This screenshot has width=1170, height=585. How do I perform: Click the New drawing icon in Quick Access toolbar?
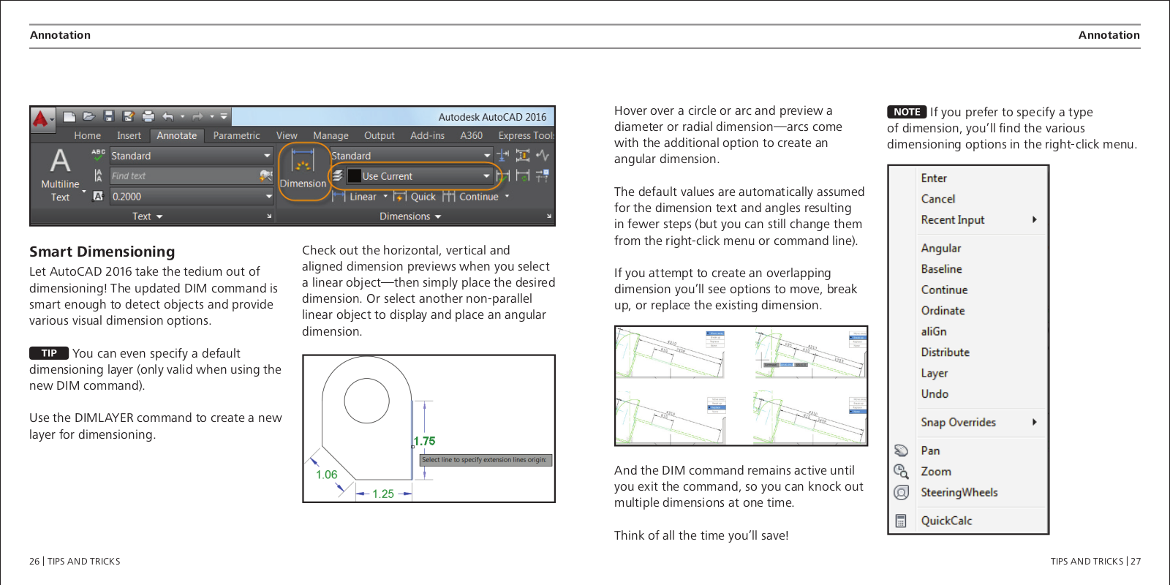69,116
